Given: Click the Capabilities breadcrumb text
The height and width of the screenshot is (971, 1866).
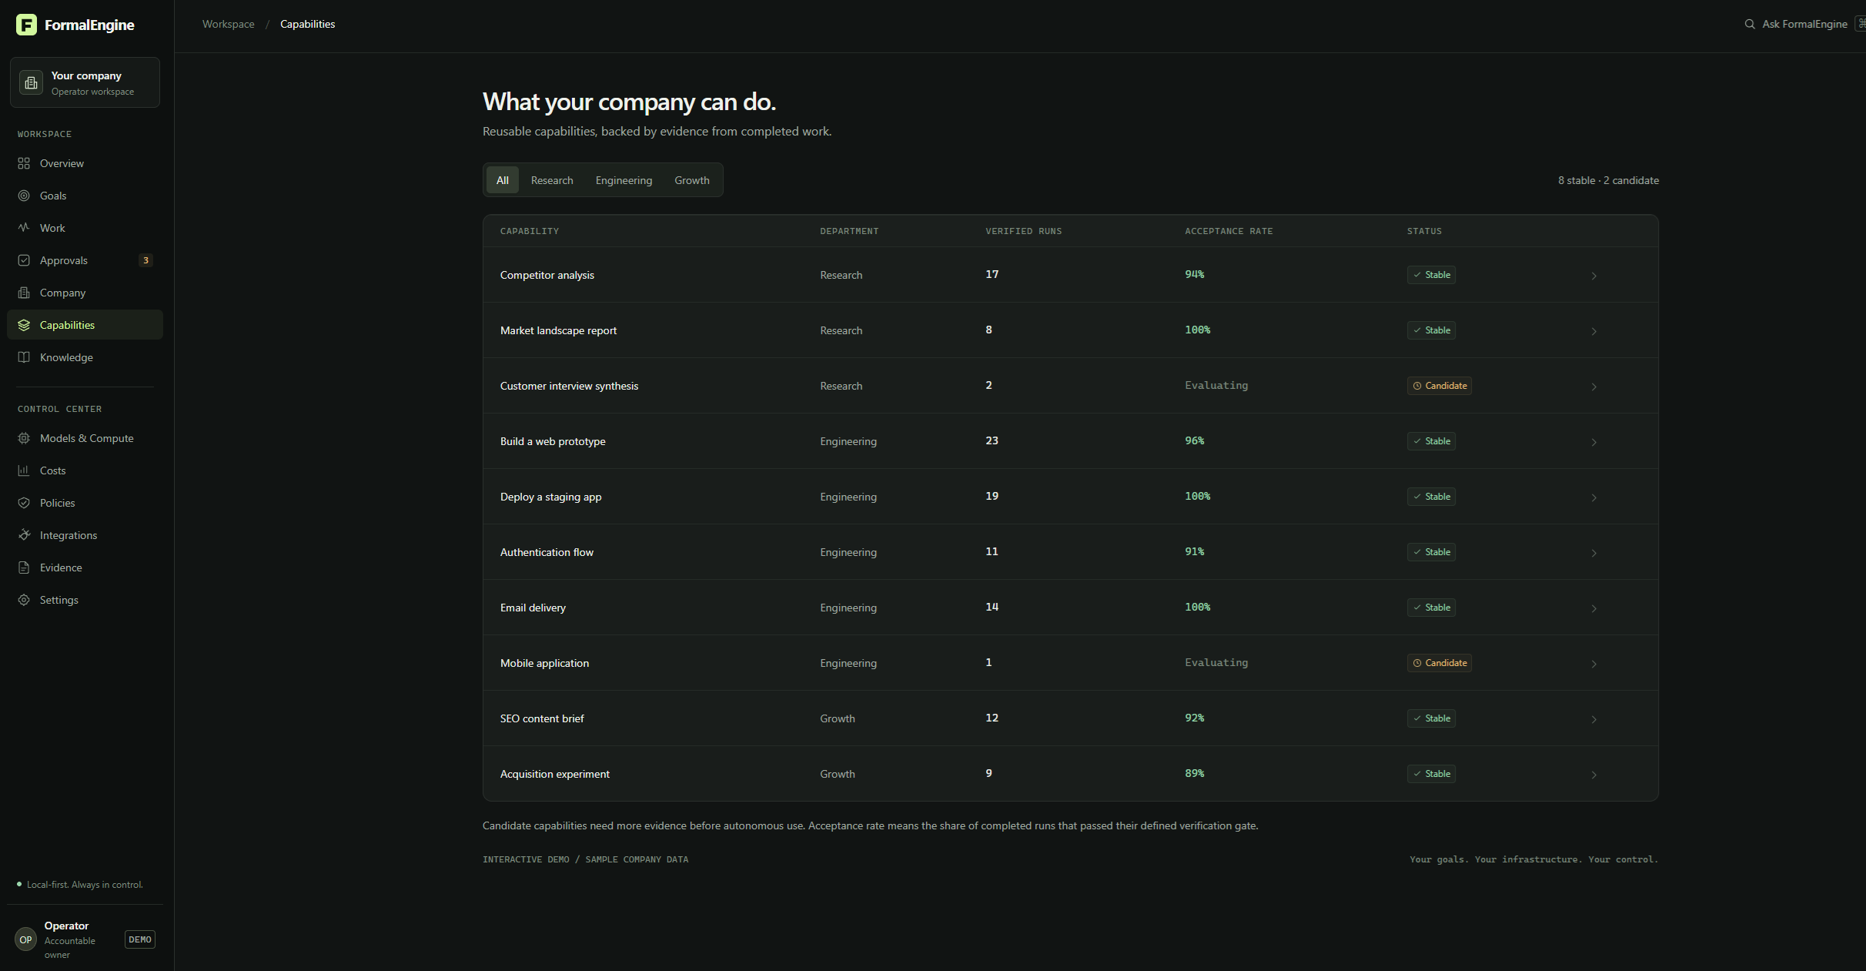Looking at the screenshot, I should tap(307, 24).
